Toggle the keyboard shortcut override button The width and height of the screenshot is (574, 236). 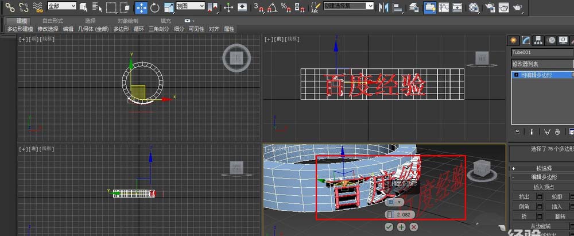tap(242, 6)
